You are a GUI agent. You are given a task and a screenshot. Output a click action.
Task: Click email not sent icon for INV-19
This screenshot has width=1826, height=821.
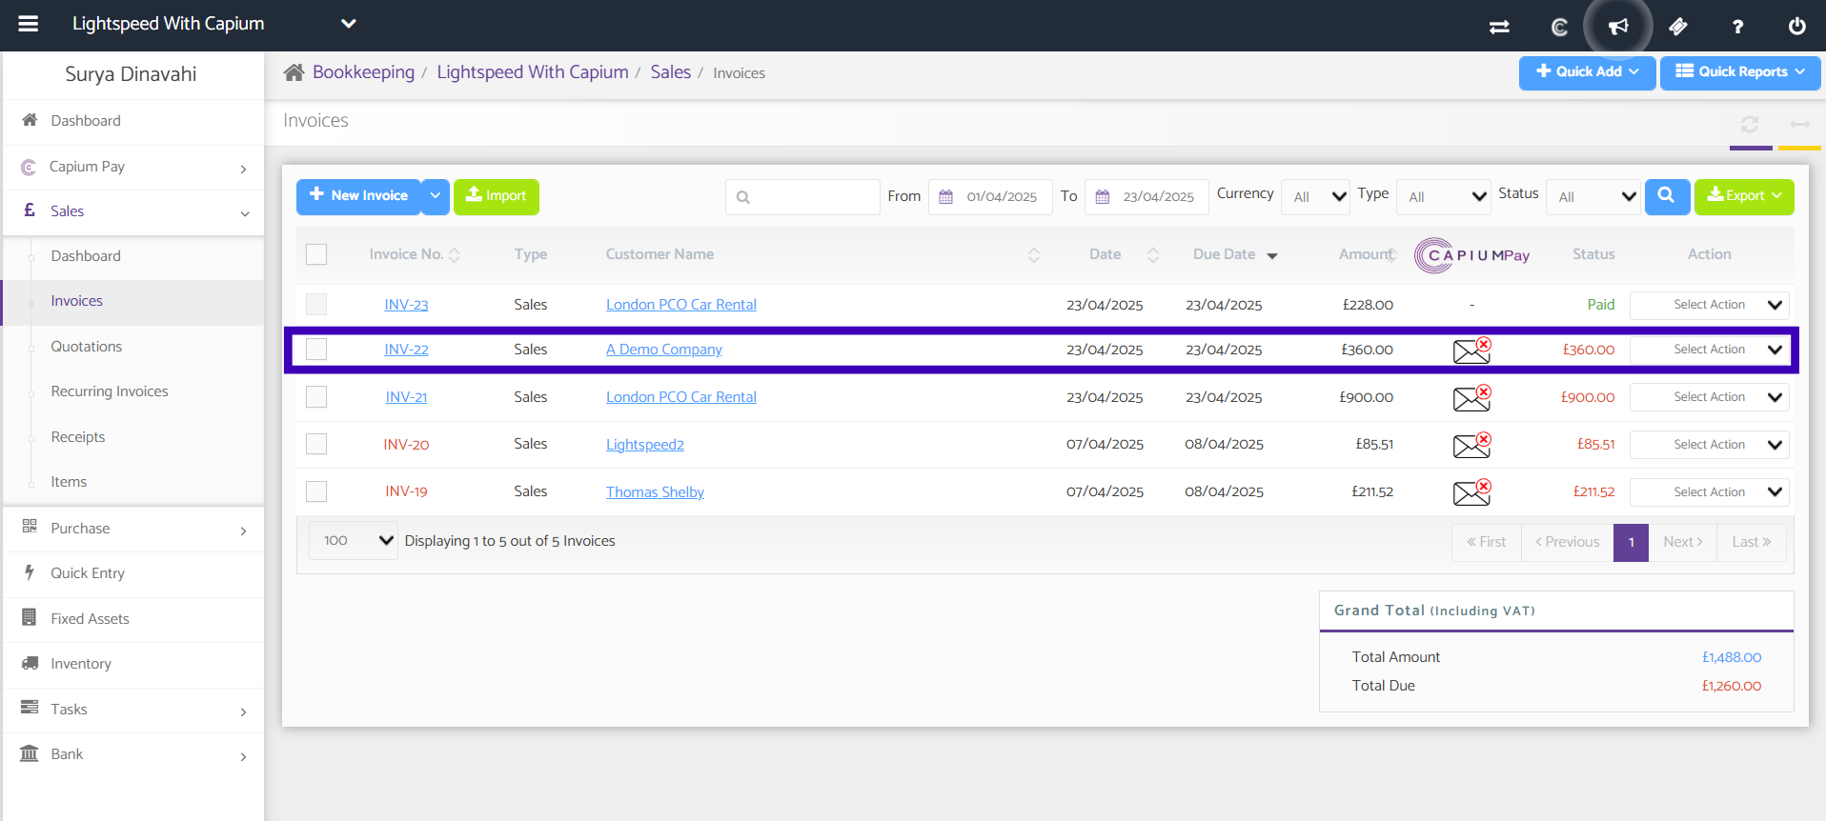(1471, 491)
